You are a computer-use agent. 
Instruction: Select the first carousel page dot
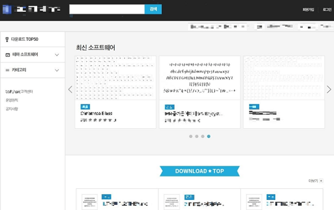click(190, 136)
